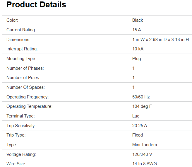Image resolution: width=192 pixels, height=167 pixels.
Task: Click the Interrupt Rating label
Action: click(22, 49)
